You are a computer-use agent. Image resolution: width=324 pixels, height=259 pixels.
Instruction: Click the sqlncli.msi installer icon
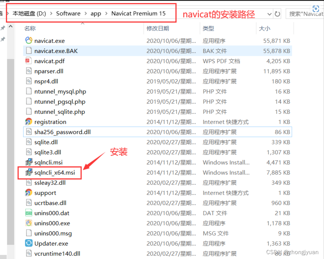click(29, 162)
